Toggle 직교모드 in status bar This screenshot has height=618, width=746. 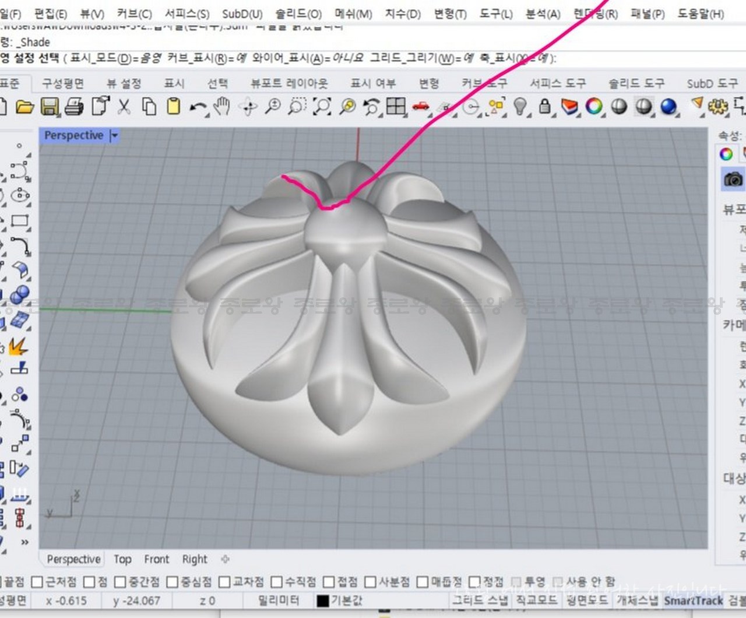(x=536, y=600)
